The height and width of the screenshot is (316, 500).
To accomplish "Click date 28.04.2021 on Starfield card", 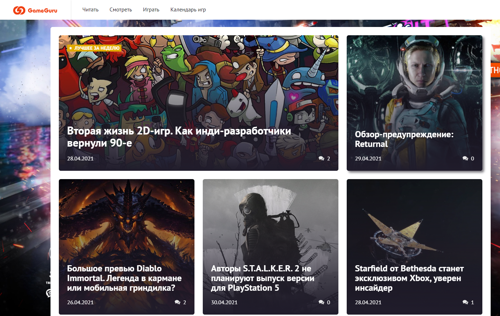I will coord(368,302).
